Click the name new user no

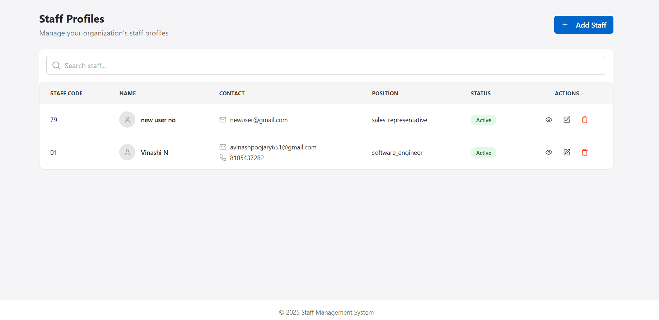coord(158,120)
